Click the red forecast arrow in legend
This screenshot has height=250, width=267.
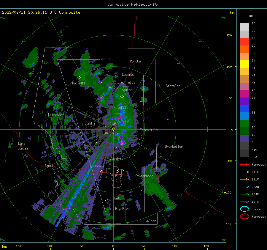point(244,164)
